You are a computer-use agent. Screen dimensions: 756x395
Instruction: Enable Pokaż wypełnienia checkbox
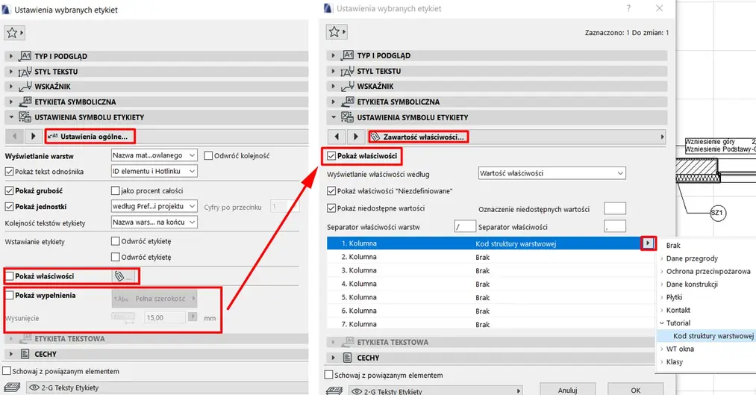[x=9, y=295]
